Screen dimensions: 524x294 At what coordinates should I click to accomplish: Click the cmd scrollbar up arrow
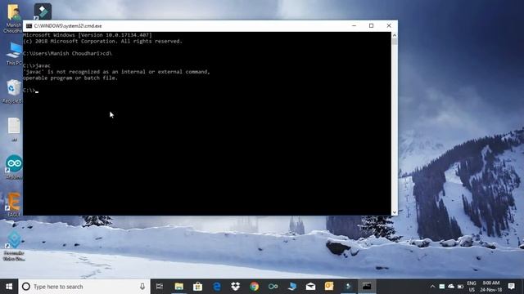[x=395, y=35]
